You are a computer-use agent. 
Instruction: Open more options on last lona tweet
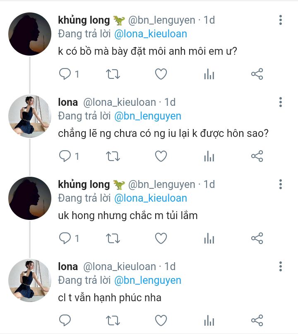281,266
